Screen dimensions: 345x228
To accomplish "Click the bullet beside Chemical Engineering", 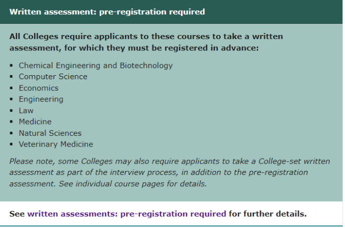I will click(x=11, y=66).
